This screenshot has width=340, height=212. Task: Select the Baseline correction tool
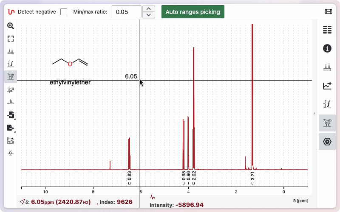pyautogui.click(x=11, y=102)
